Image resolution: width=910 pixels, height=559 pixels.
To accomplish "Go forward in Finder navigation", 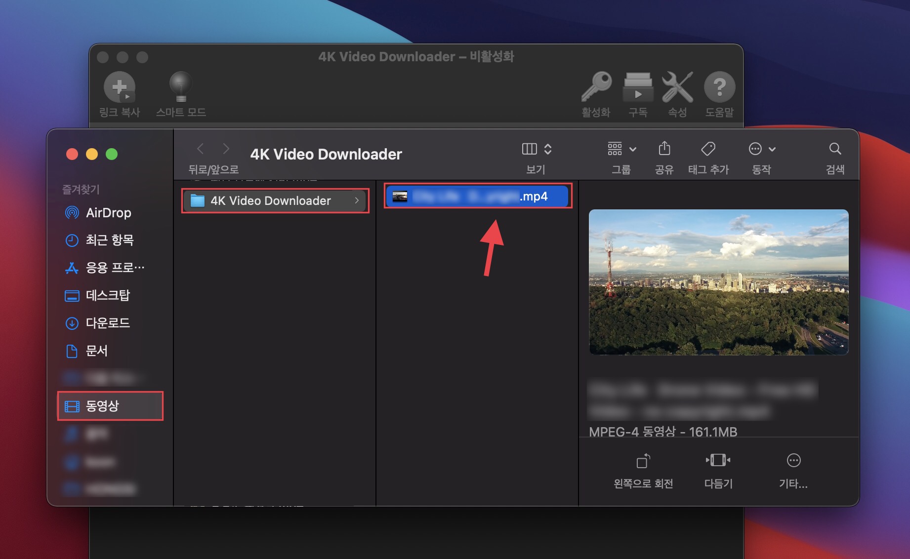I will (226, 149).
